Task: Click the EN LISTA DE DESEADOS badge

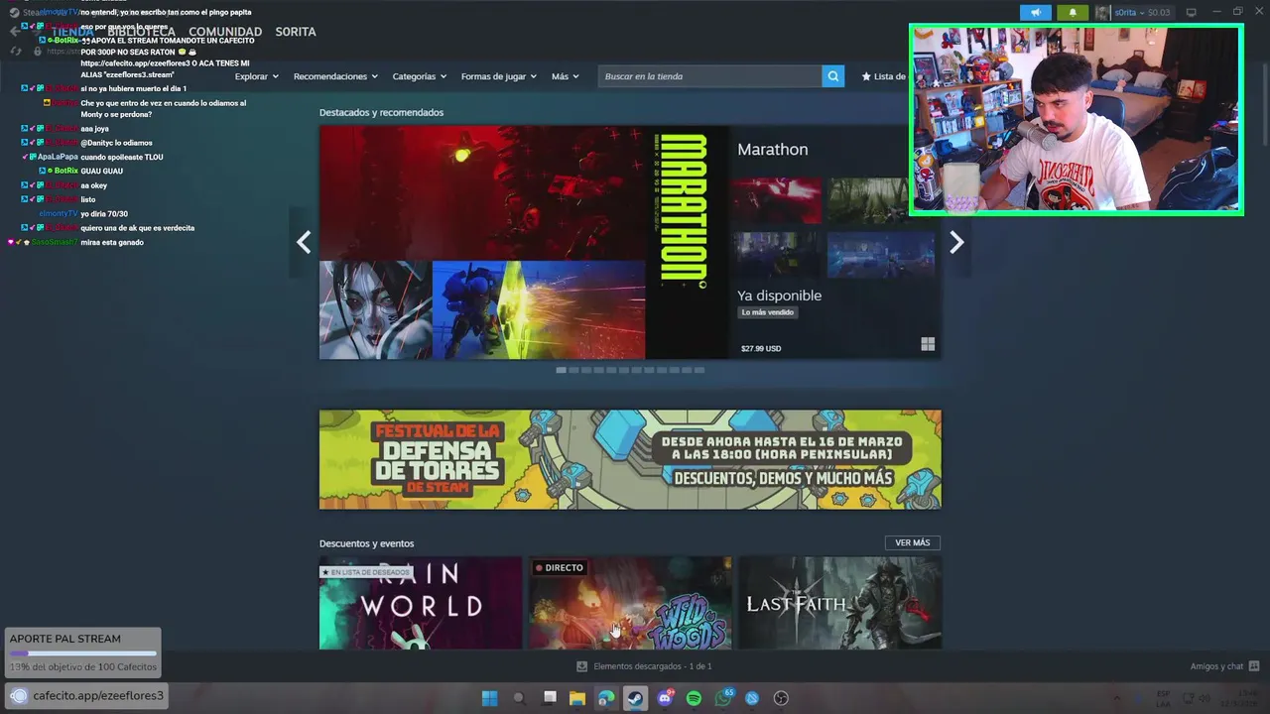Action: click(x=365, y=572)
